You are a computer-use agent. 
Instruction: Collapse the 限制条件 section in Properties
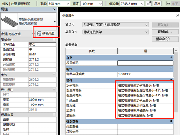[54, 39]
